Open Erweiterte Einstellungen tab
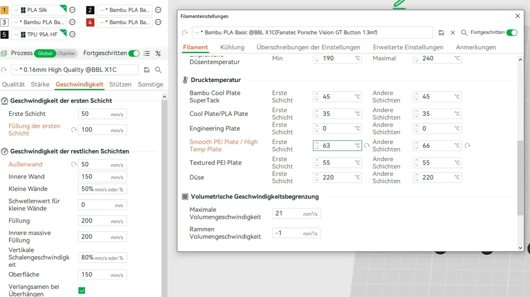 point(408,47)
